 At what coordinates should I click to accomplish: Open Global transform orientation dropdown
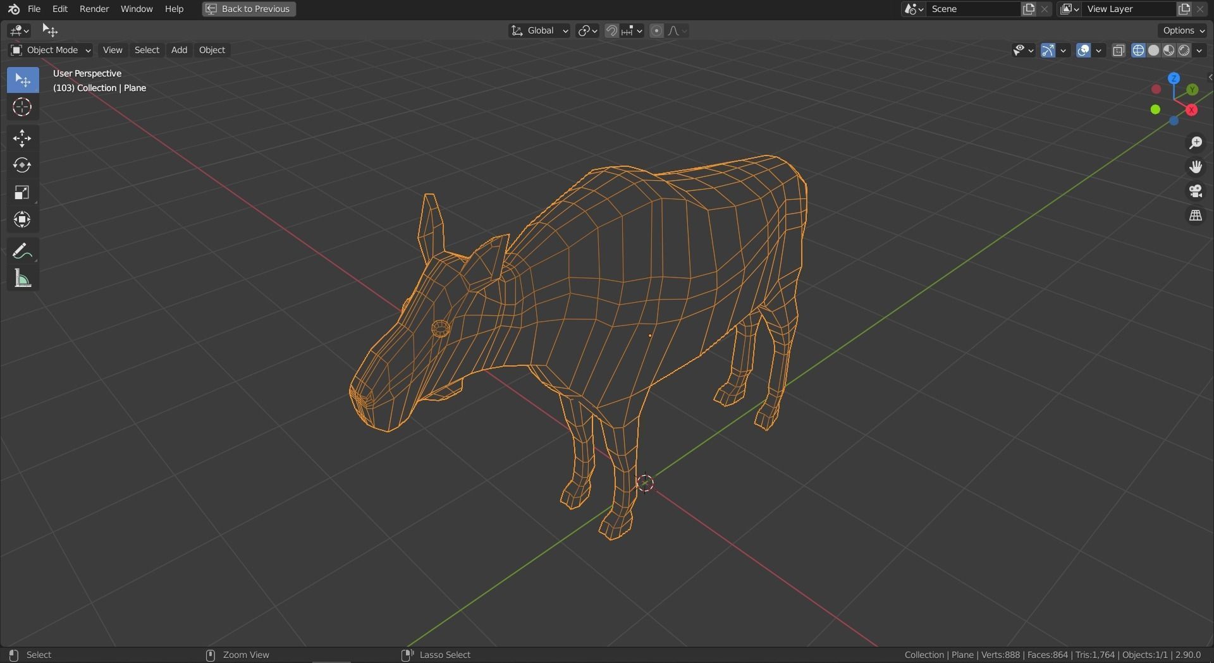tap(539, 30)
